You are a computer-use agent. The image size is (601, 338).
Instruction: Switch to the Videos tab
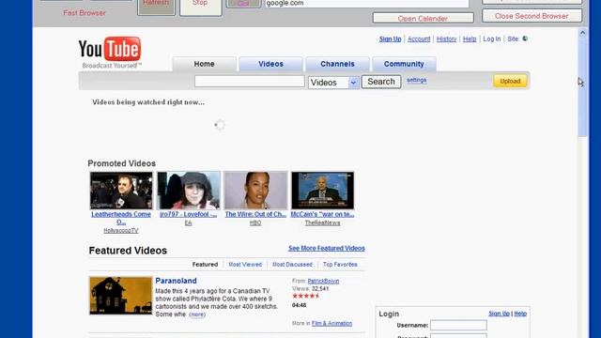click(270, 64)
